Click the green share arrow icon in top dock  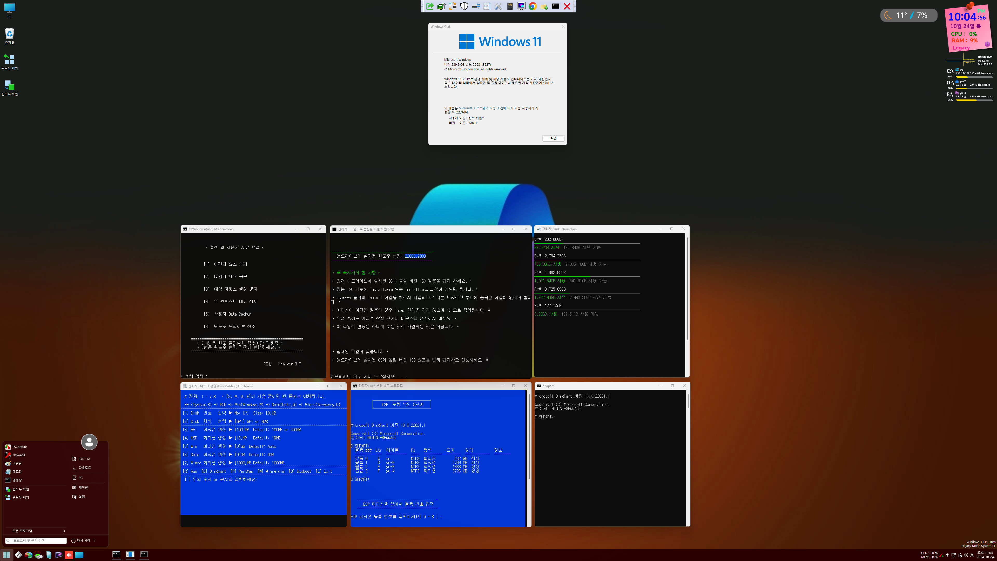[430, 6]
